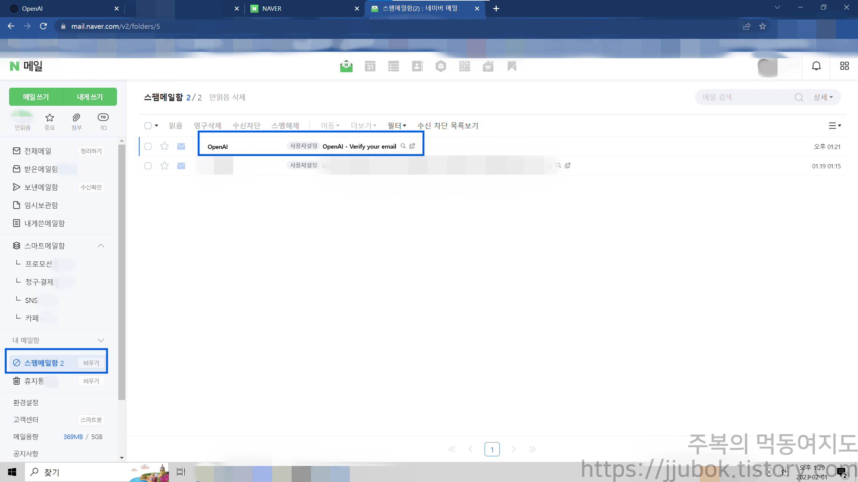The width and height of the screenshot is (858, 482).
Task: Star the OpenAI verify email message
Action: click(x=164, y=146)
